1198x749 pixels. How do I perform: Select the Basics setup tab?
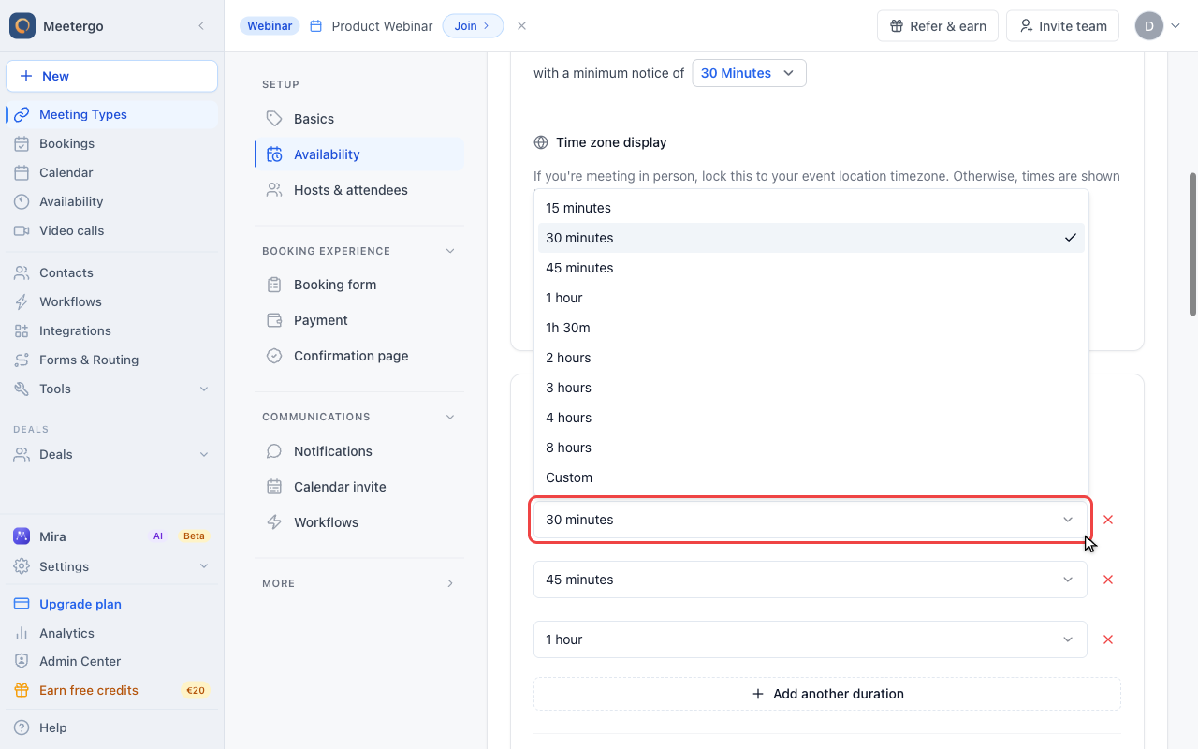click(359, 119)
